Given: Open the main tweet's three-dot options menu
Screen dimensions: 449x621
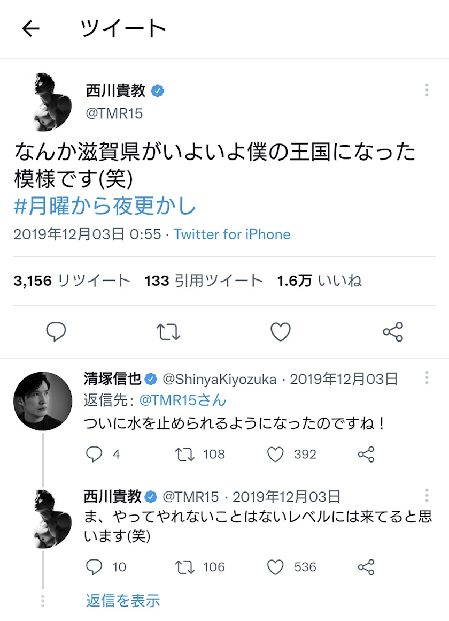Looking at the screenshot, I should click(427, 90).
